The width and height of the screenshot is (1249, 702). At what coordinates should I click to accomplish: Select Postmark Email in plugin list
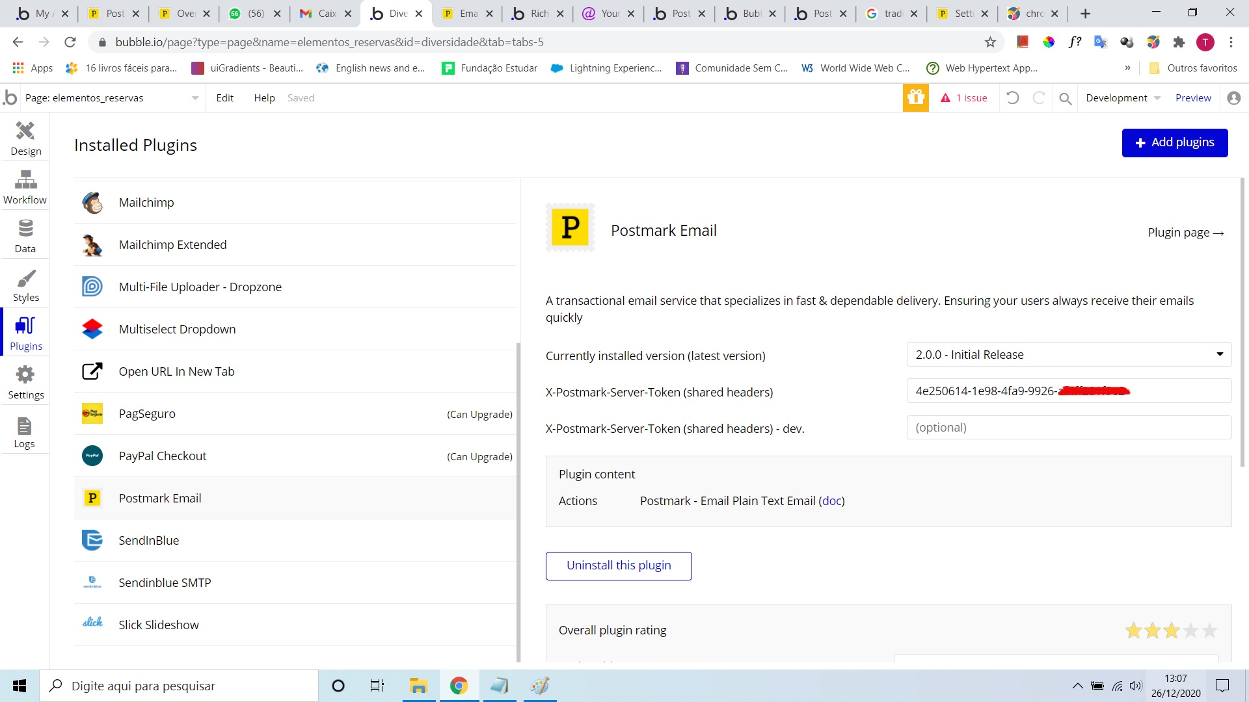295,498
